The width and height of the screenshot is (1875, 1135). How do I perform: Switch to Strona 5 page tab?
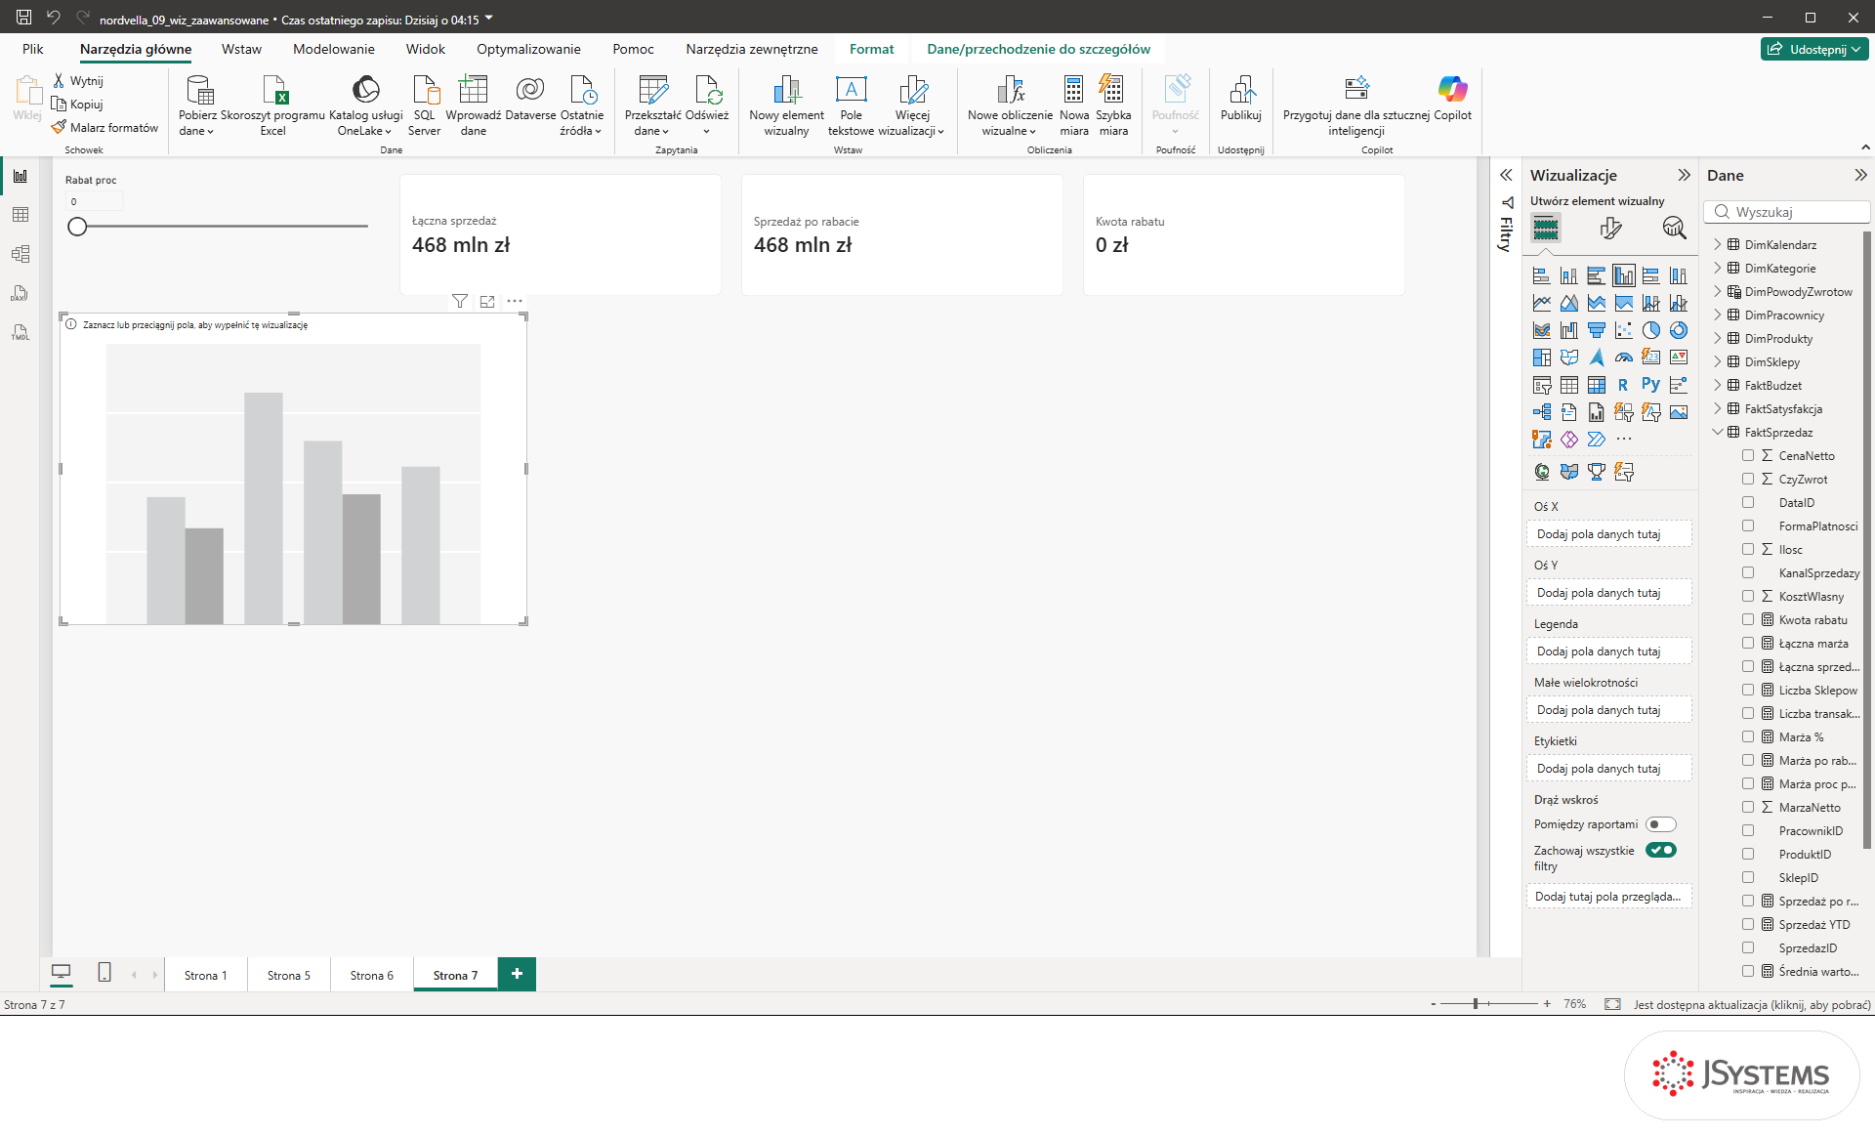tap(289, 975)
